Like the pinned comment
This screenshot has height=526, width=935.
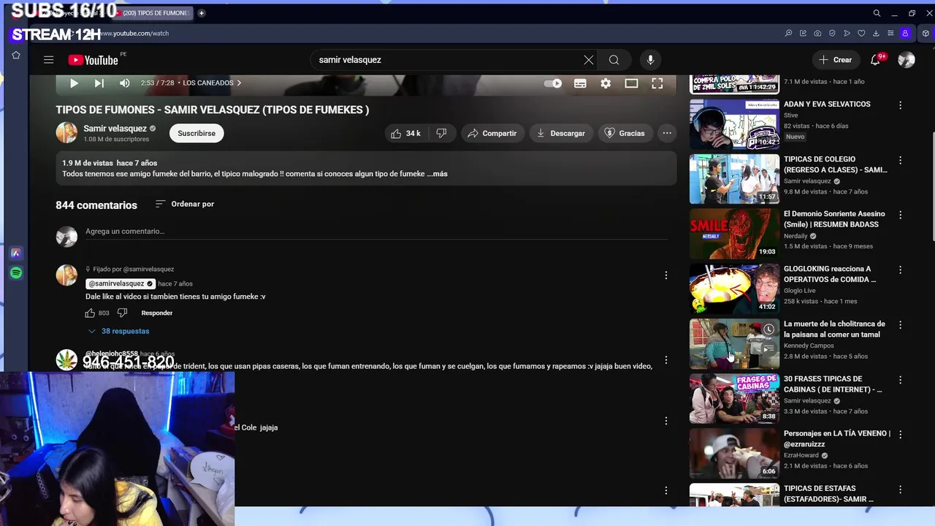[90, 313]
